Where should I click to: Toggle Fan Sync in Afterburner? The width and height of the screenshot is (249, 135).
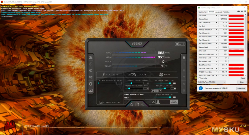click(x=174, y=102)
